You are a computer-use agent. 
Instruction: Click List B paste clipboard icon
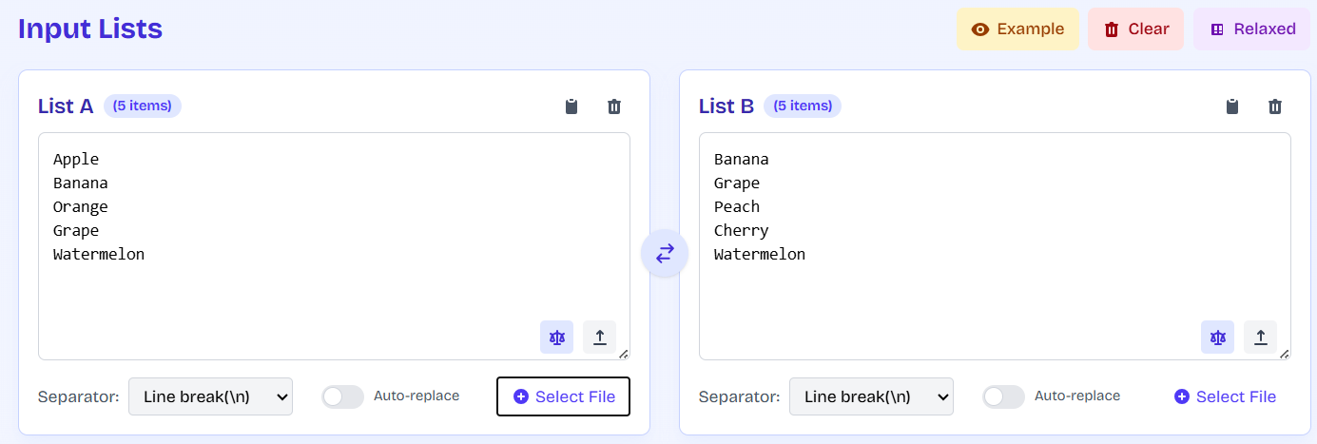pyautogui.click(x=1232, y=106)
